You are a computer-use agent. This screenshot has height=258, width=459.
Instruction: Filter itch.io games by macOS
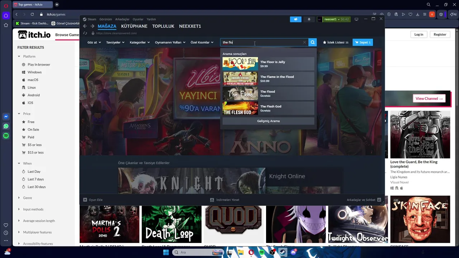coord(33,80)
